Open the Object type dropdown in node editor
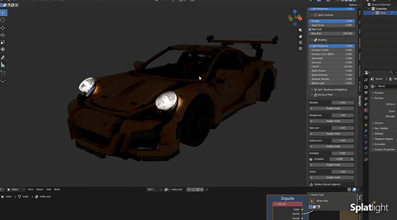397x220 pixels. click(16, 190)
